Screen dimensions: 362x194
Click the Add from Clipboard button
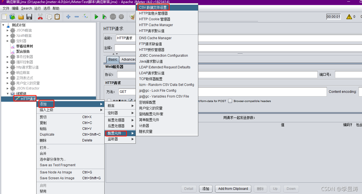click(233, 189)
